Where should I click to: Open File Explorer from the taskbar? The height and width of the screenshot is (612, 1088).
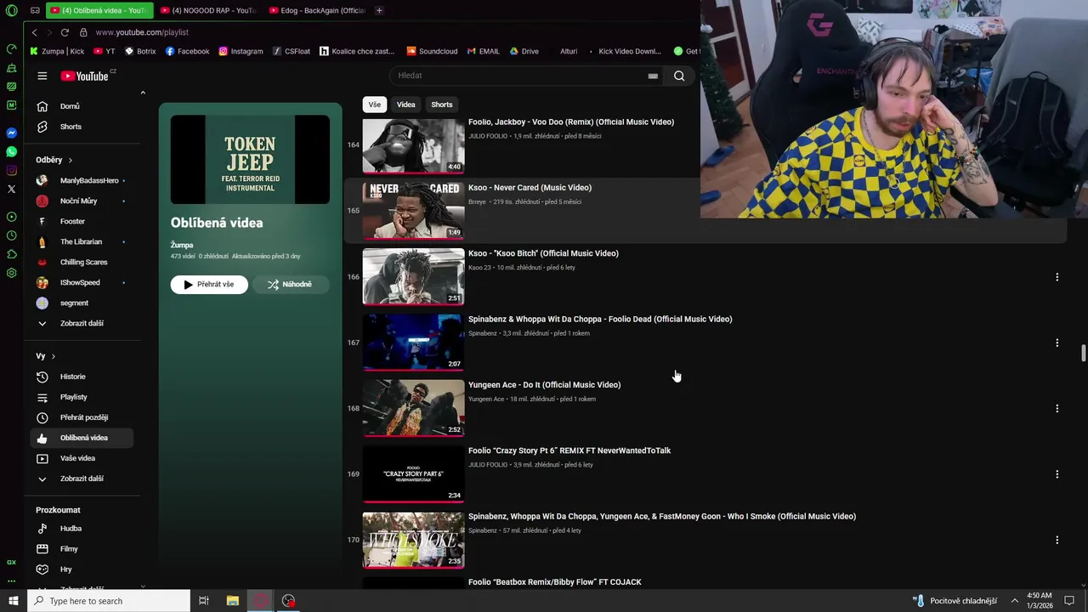coord(232,601)
